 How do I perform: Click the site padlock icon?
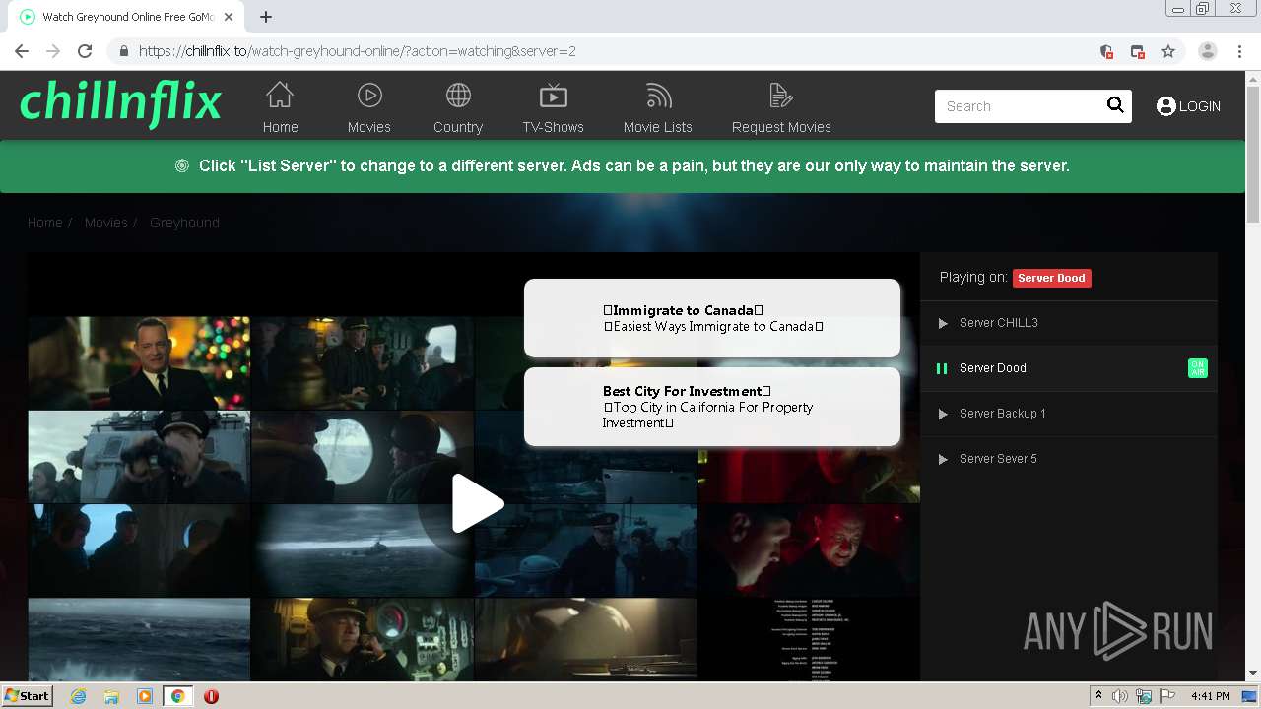[x=123, y=51]
